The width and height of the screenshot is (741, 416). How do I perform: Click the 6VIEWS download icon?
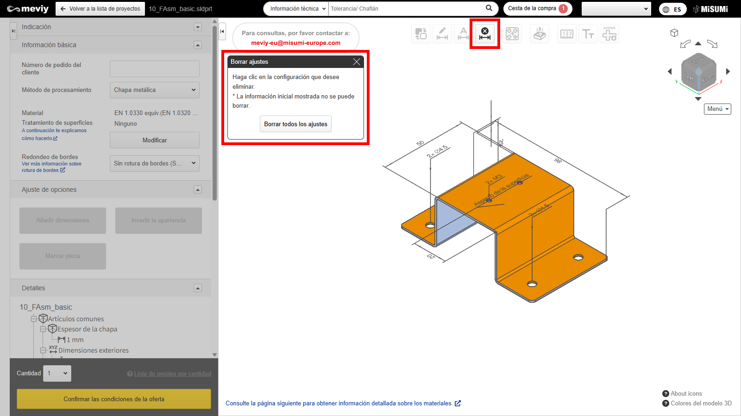click(x=609, y=34)
